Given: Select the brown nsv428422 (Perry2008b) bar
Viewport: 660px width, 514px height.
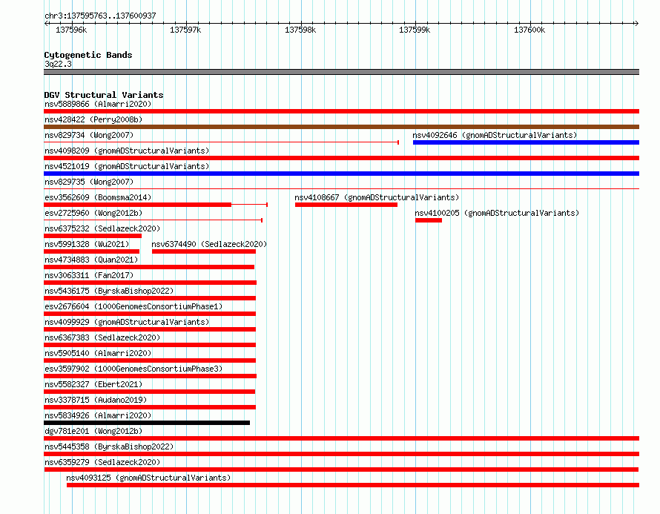Looking at the screenshot, I should click(341, 127).
